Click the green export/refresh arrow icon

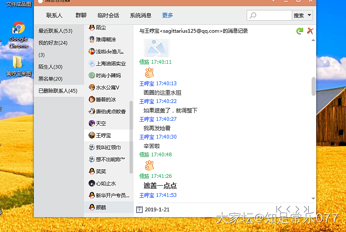coord(300,31)
